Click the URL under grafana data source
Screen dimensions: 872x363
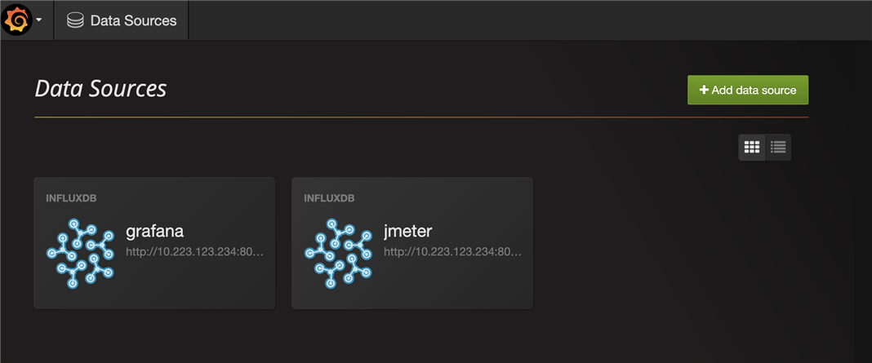tap(194, 252)
